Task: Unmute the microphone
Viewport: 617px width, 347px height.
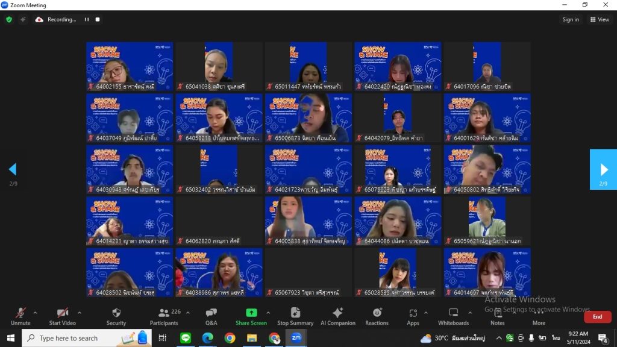Action: (x=20, y=316)
